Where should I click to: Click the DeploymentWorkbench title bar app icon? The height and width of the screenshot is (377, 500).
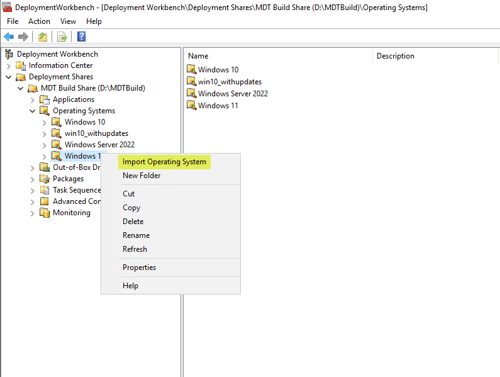tap(7, 7)
